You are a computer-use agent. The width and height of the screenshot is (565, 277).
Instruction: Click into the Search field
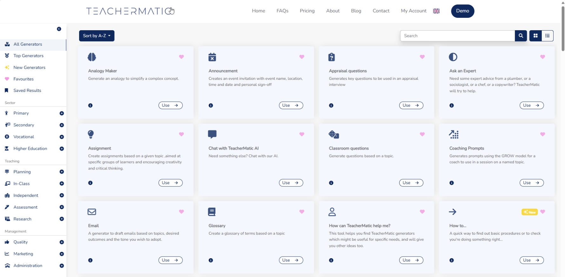click(457, 36)
